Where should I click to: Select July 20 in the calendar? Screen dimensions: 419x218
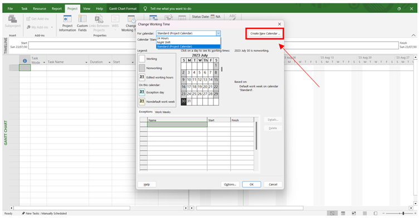(x=205, y=87)
